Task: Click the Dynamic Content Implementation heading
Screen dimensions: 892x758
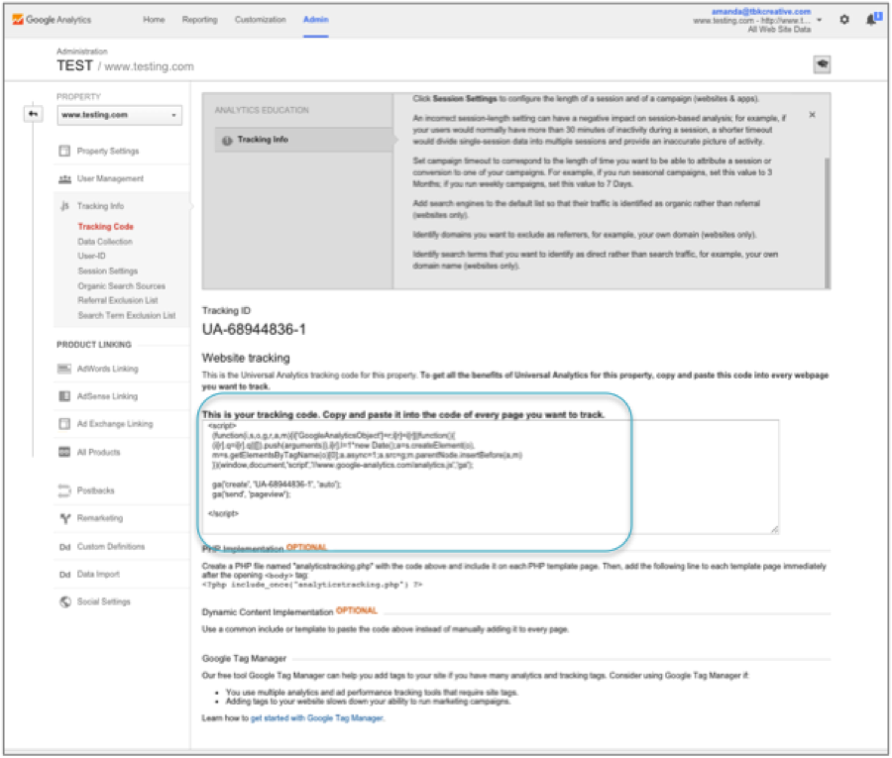Action: (x=268, y=612)
